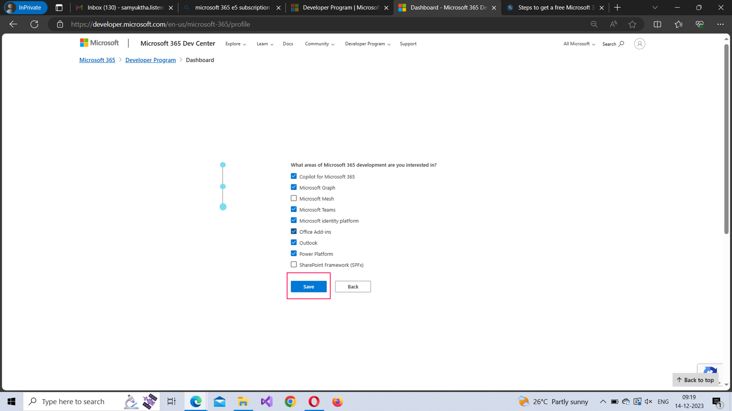Open the split screen view
This screenshot has width=732, height=411.
(657, 24)
